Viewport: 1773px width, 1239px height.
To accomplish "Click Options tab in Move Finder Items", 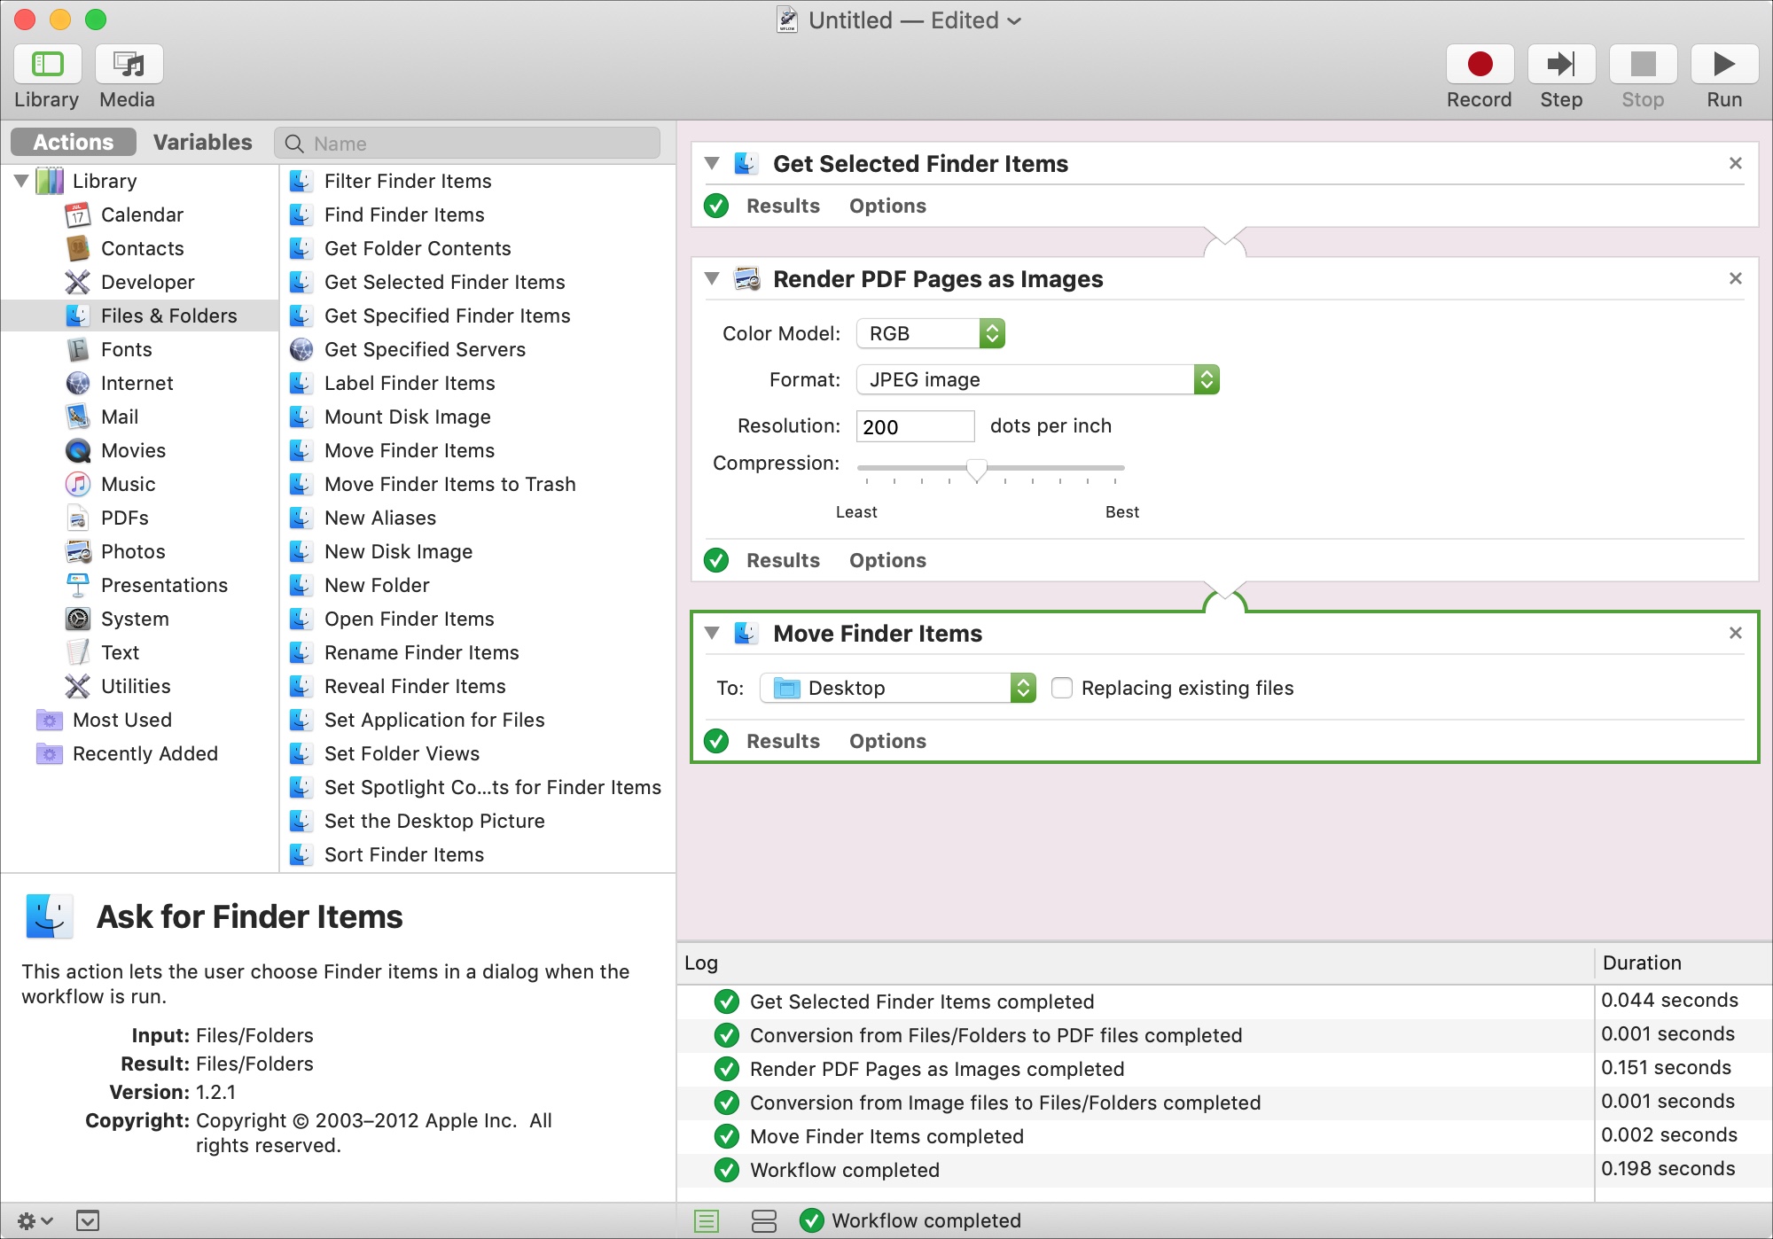I will 888,739.
